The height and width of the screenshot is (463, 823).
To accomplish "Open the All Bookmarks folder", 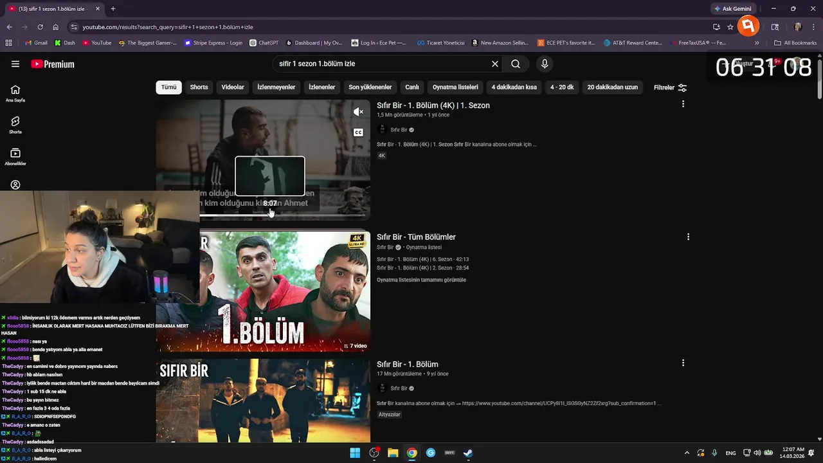I will 795,43.
